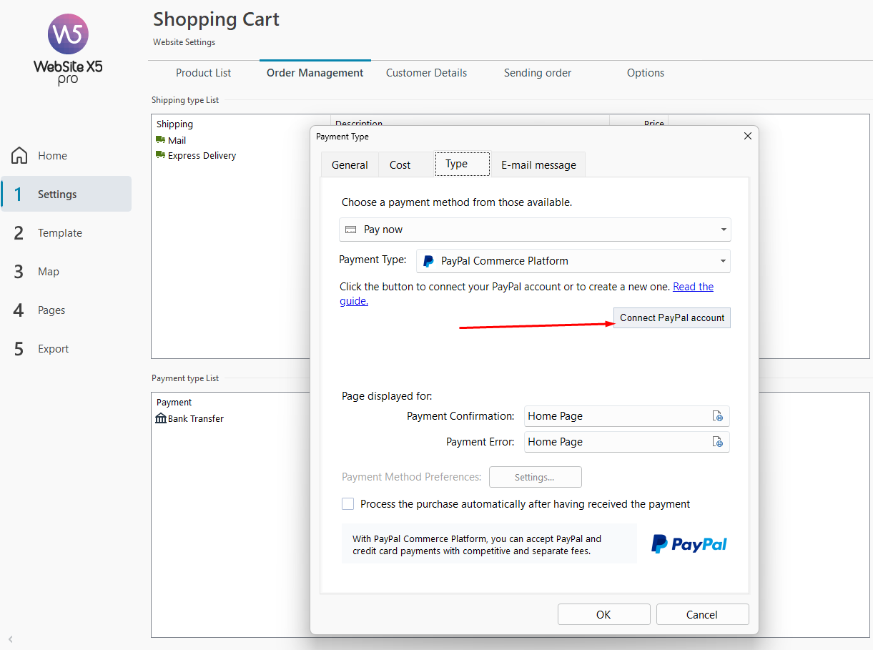Go to step 2 Template in sidebar
The image size is (873, 650).
pos(59,233)
